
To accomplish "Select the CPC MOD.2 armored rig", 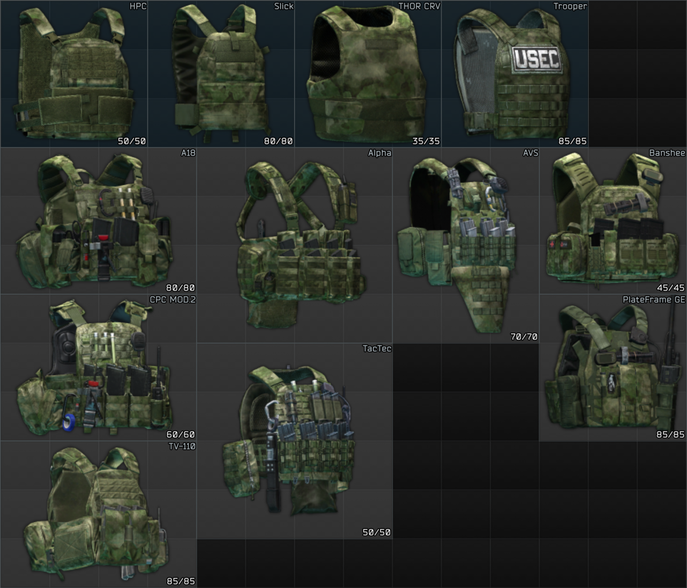I will [x=98, y=367].
